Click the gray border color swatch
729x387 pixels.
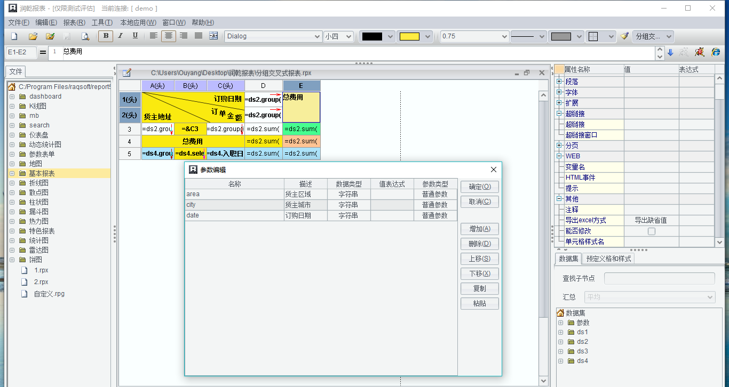[561, 36]
